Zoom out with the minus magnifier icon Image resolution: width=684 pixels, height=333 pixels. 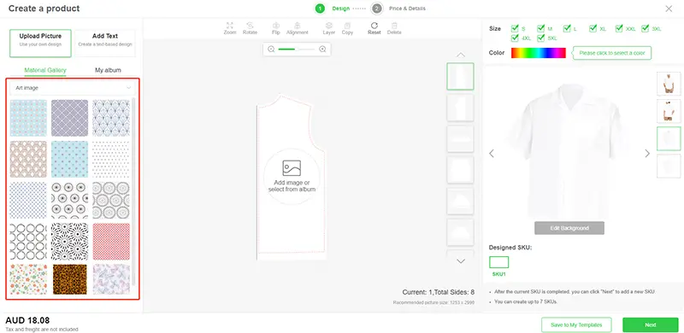pyautogui.click(x=271, y=50)
